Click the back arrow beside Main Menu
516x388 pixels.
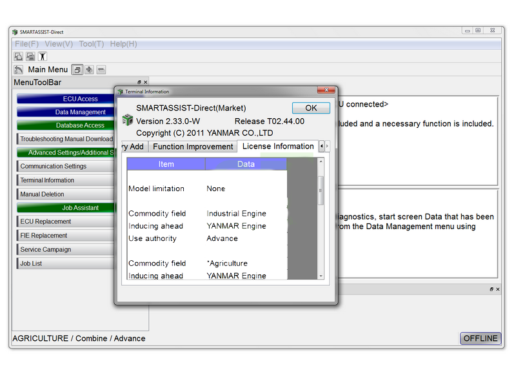click(19, 70)
